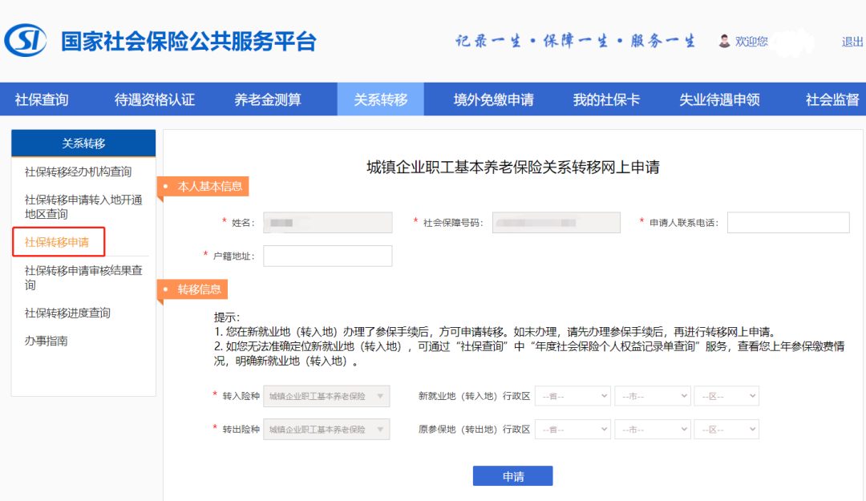Go to 待遇资格认证 in the navigation bar
The height and width of the screenshot is (501, 866).
click(x=155, y=99)
